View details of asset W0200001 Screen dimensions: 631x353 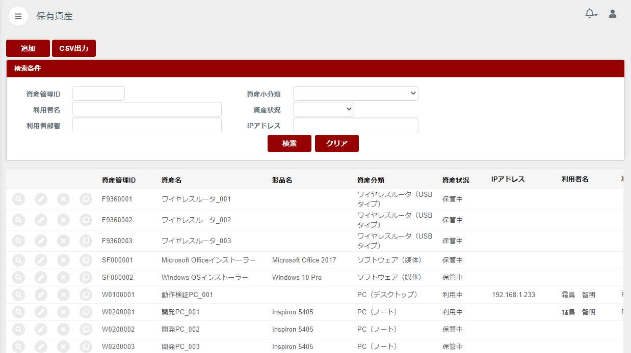18,312
